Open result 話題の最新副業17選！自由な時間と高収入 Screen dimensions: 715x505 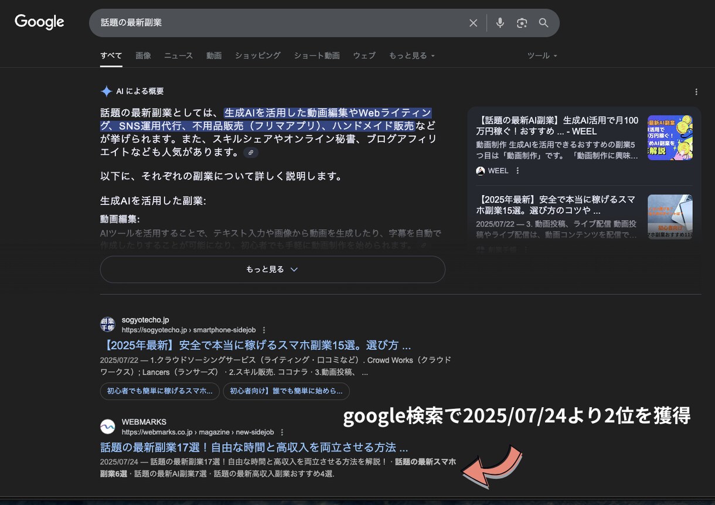click(x=254, y=448)
